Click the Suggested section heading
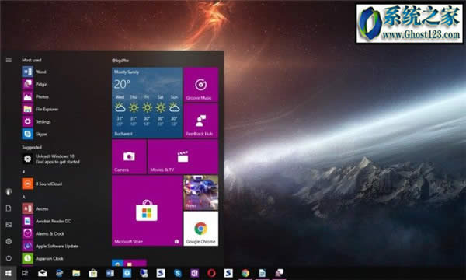Image resolution: width=466 pixels, height=280 pixels. pyautogui.click(x=32, y=147)
